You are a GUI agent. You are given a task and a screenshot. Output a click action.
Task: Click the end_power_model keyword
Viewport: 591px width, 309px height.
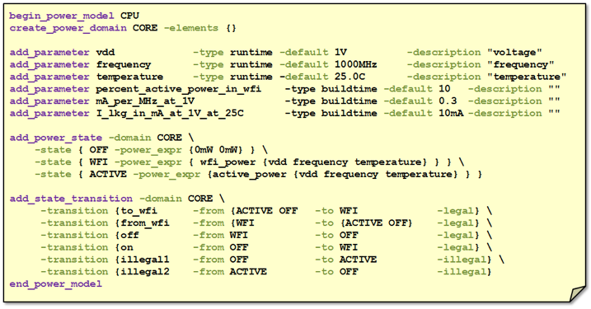56,284
